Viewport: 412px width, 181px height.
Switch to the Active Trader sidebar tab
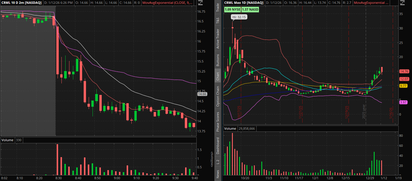[x=217, y=39]
